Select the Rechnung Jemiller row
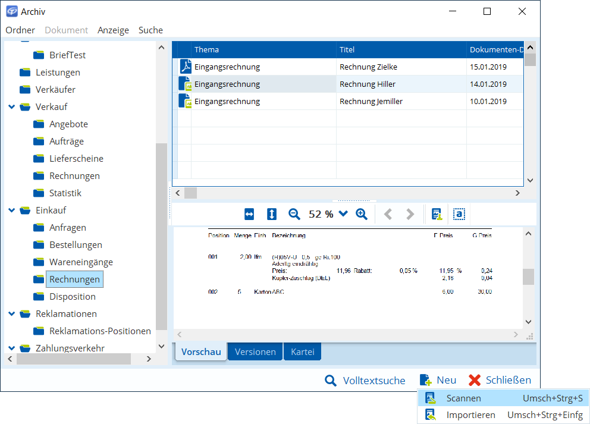 pos(371,101)
